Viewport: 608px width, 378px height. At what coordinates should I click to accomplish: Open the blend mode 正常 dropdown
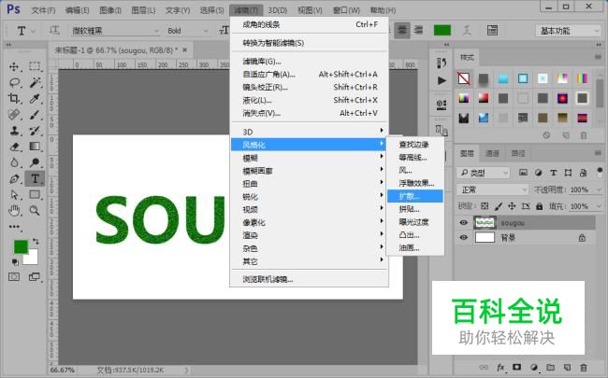coord(493,189)
